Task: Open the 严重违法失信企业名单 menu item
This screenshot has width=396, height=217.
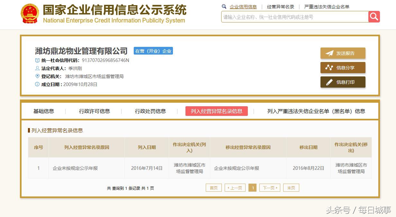Action: coord(327,6)
